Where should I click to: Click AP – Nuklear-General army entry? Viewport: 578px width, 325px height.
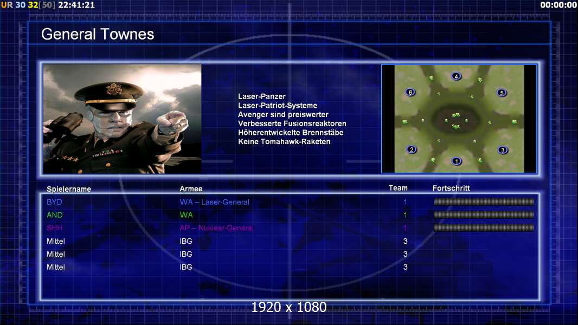tap(216, 228)
